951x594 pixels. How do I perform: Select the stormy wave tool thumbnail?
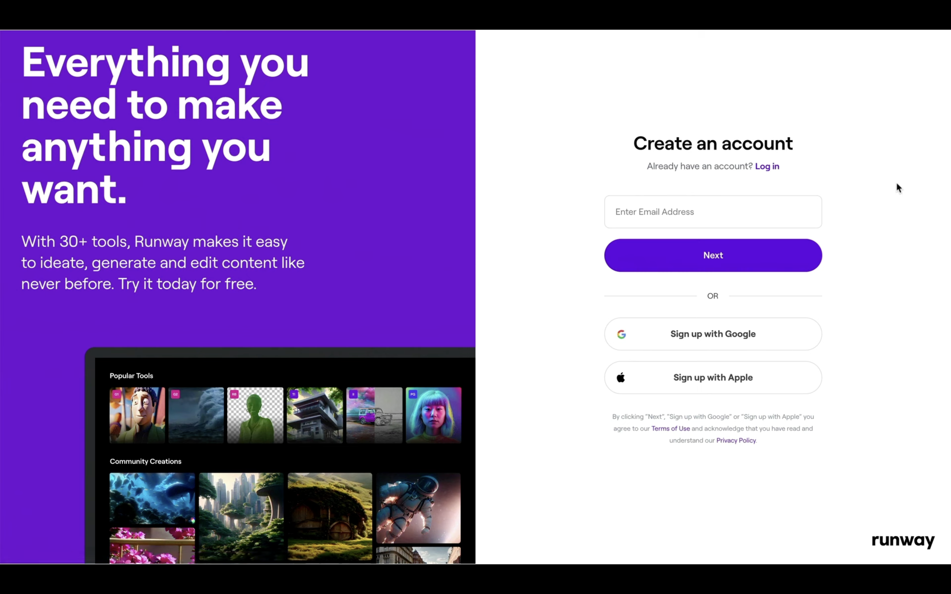coord(196,415)
